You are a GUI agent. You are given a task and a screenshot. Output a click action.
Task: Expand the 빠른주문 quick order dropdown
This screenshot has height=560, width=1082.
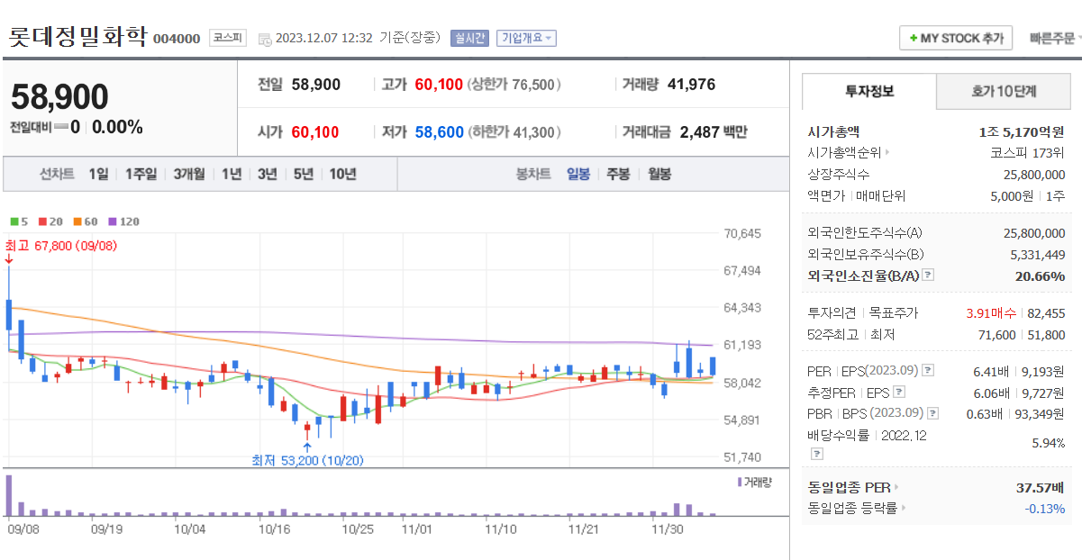click(1054, 39)
